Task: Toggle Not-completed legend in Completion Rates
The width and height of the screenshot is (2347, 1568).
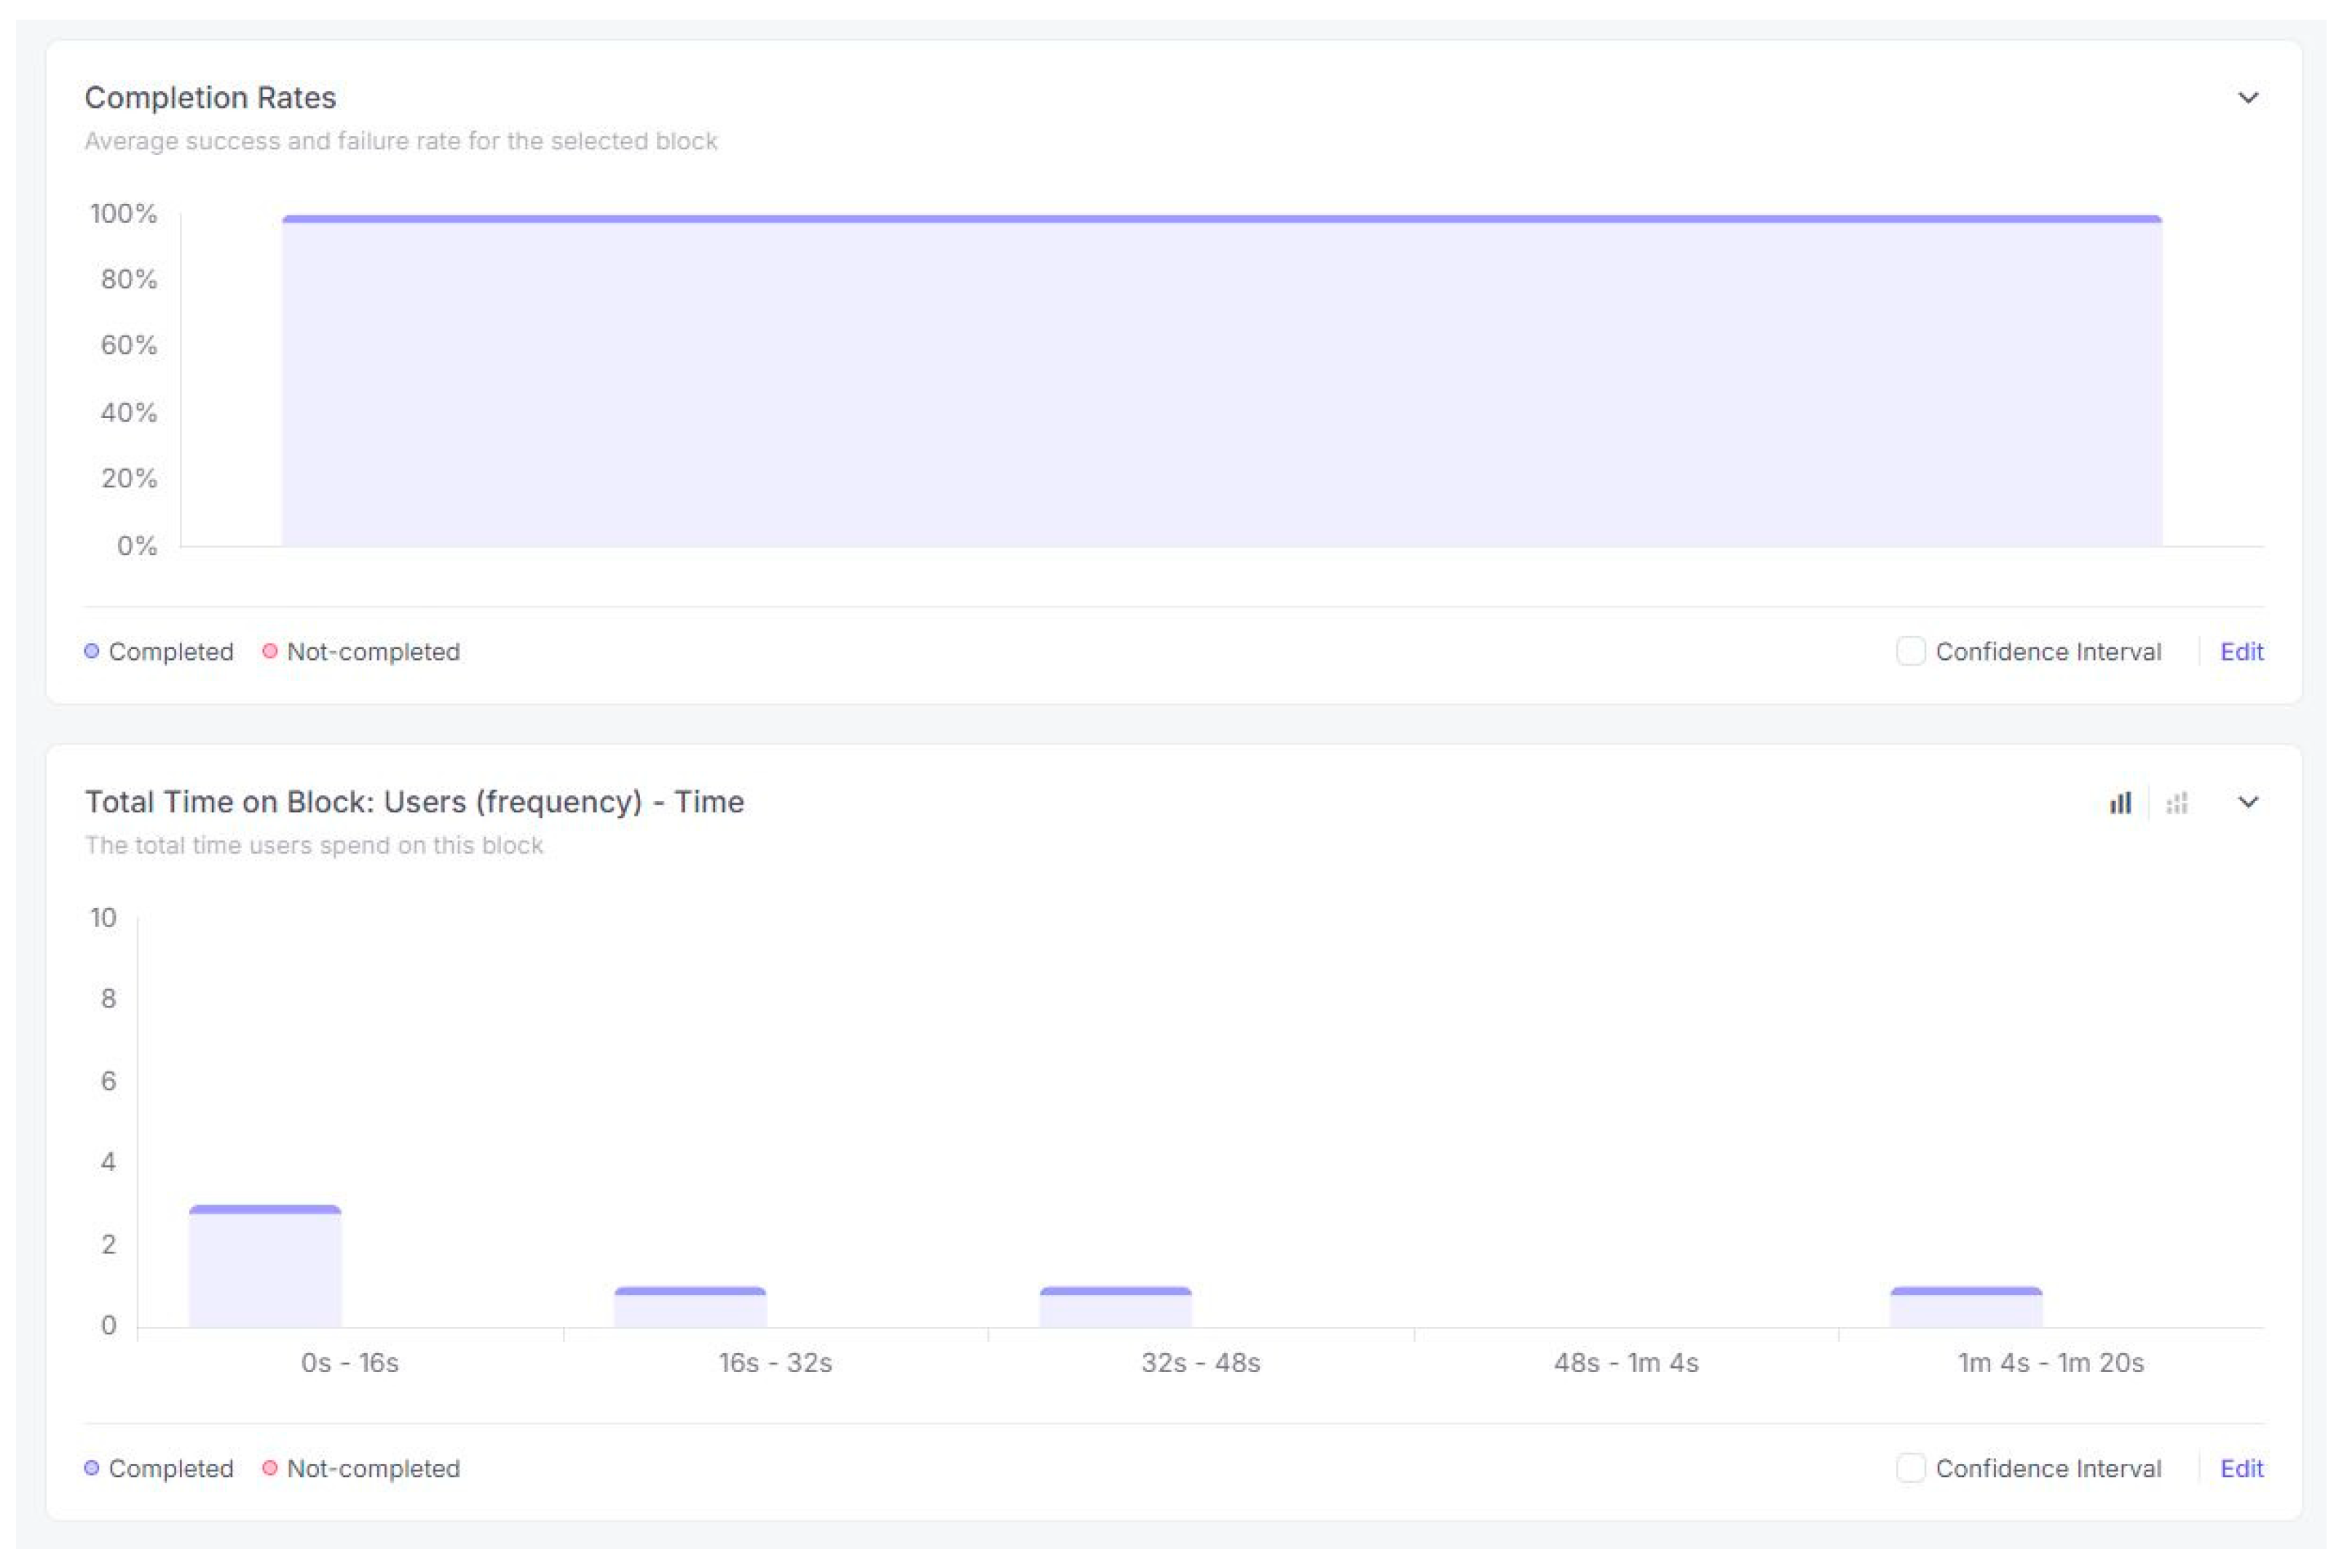Action: [372, 651]
